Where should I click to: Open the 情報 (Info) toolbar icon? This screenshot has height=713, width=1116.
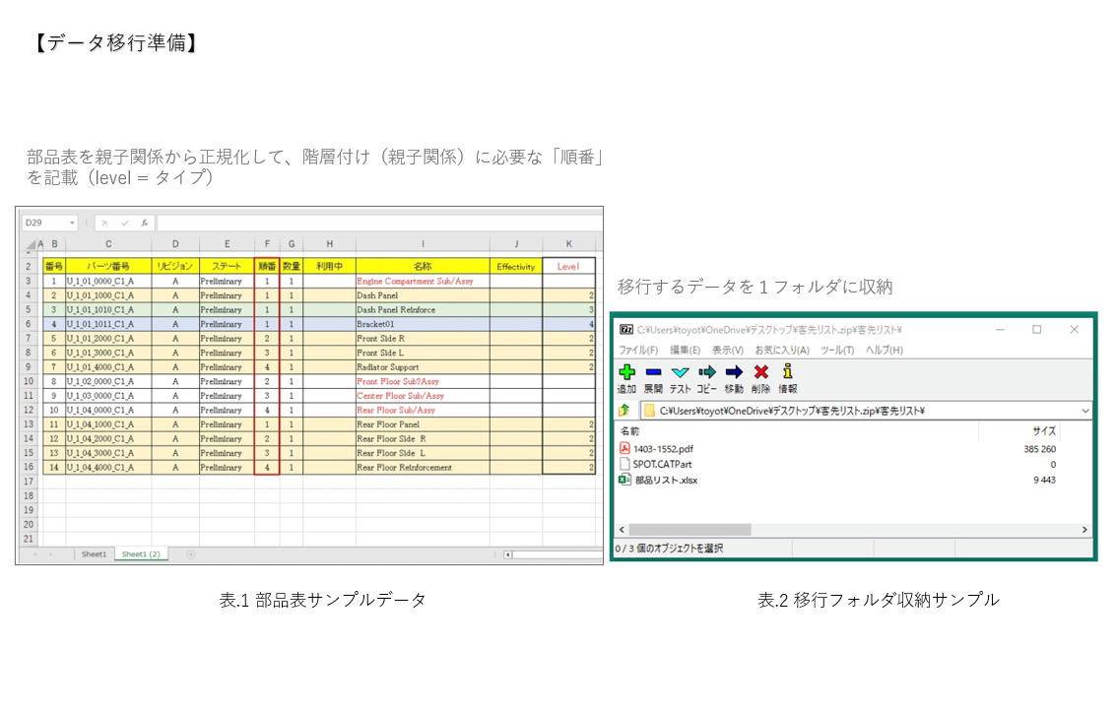[x=787, y=371]
